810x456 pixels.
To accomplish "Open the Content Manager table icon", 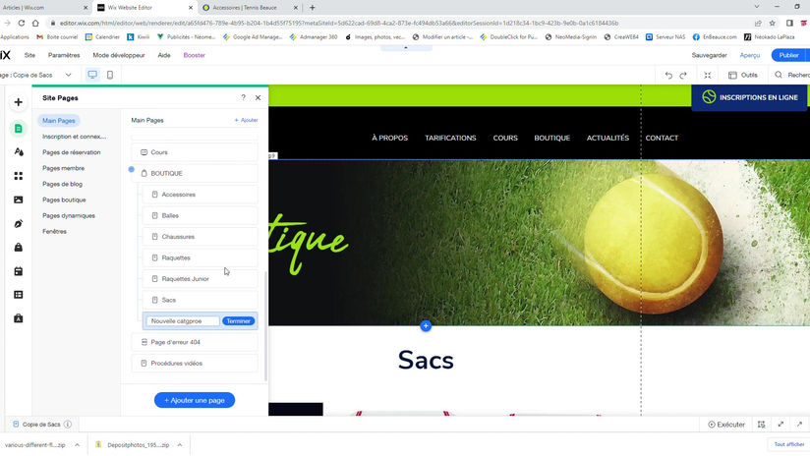I will click(19, 295).
